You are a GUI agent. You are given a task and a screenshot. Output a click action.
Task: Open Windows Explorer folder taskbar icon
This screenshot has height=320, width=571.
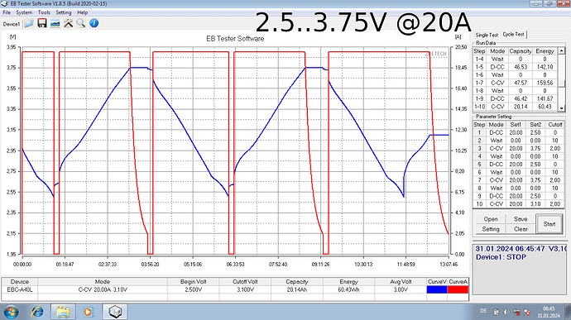pos(63,312)
